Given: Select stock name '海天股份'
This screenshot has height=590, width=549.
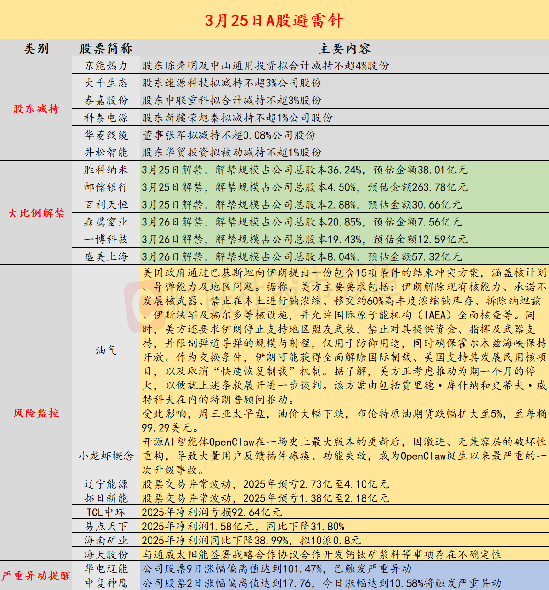Looking at the screenshot, I should (x=106, y=555).
